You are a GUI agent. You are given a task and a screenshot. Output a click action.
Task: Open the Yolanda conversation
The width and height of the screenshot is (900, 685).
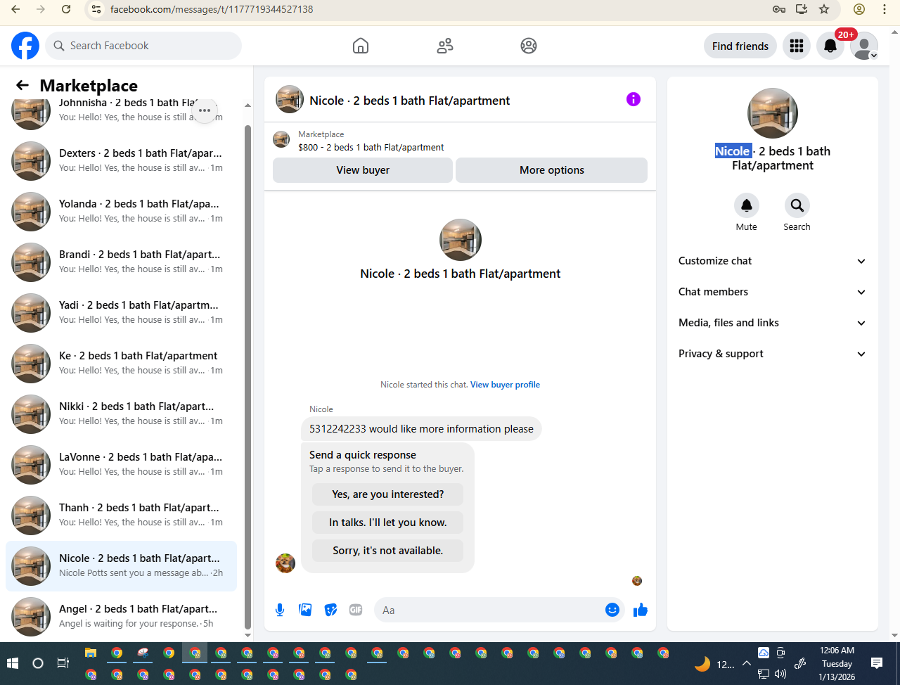121,212
